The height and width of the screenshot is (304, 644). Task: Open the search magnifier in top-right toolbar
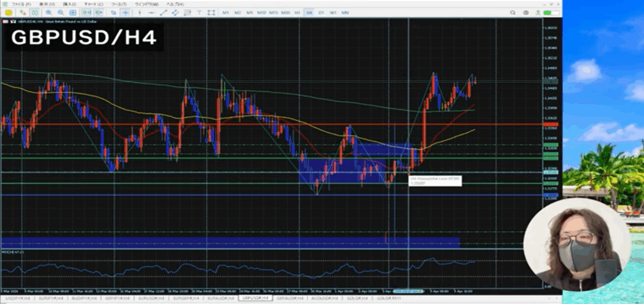[x=513, y=13]
